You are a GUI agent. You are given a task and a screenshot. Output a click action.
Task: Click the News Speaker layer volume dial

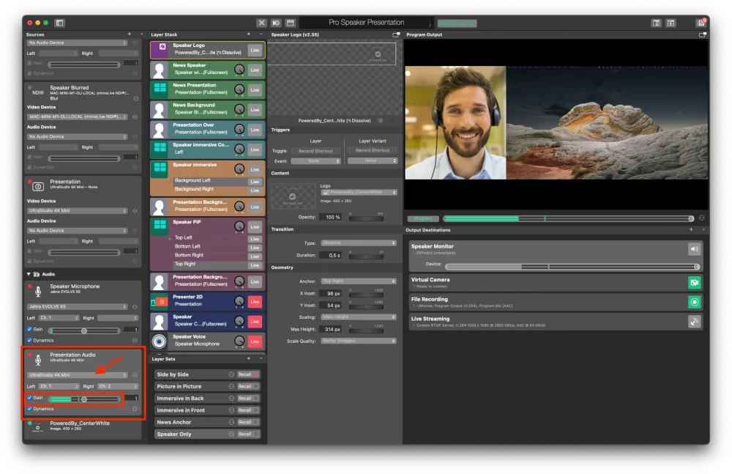239,70
